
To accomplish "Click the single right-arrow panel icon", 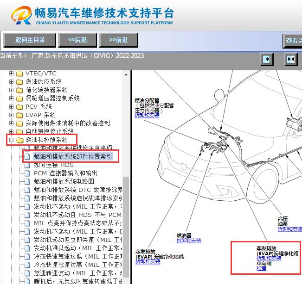I will [267, 59].
